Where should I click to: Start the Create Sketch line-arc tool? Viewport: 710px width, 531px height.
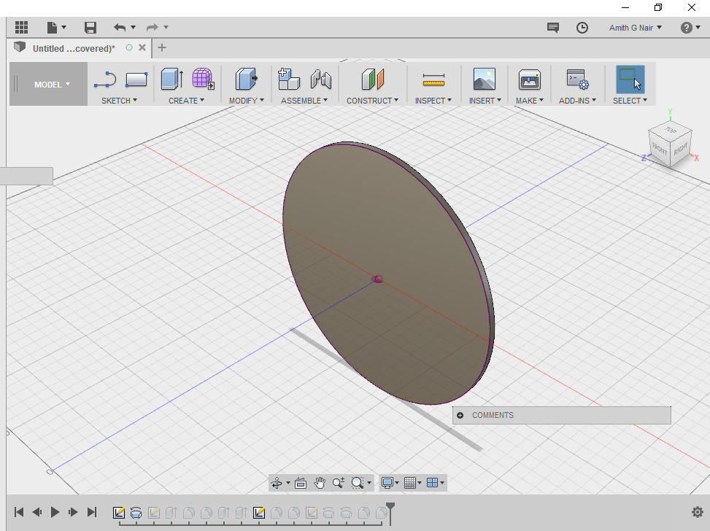pyautogui.click(x=105, y=80)
